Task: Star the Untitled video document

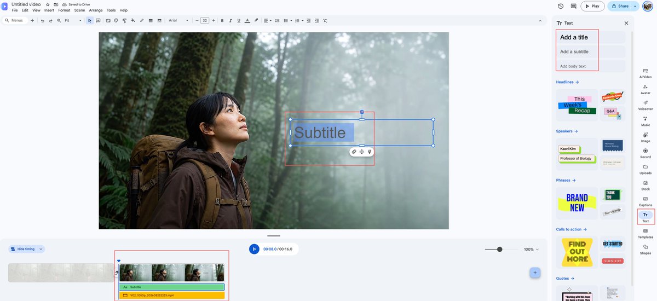Action: coord(48,4)
